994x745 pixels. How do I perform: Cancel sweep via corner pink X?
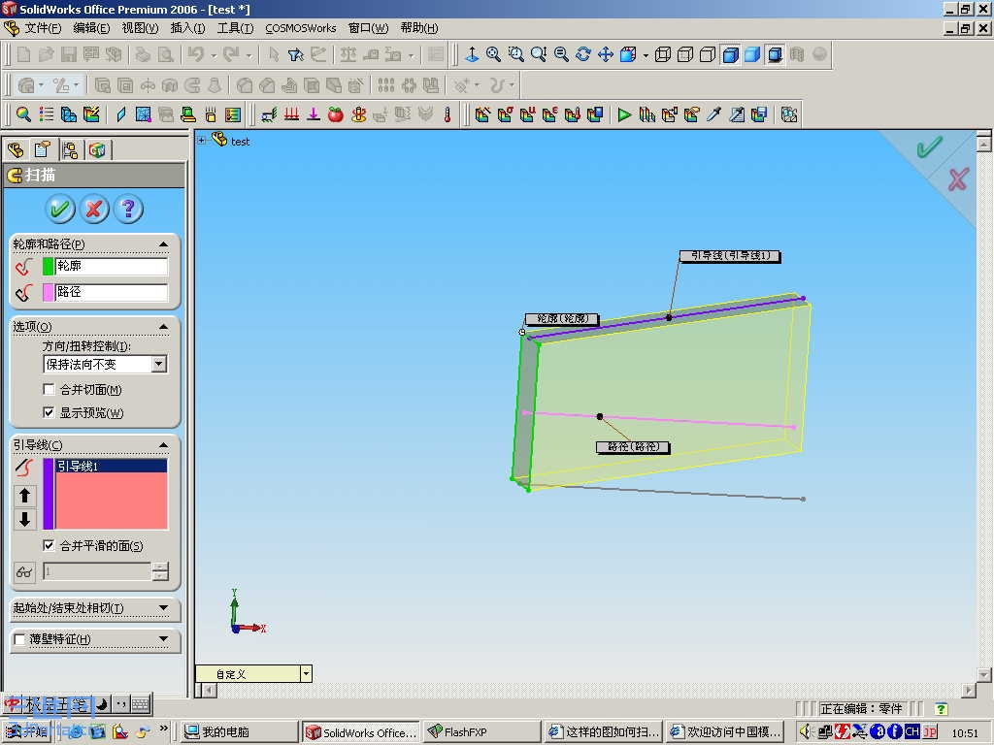coord(958,179)
